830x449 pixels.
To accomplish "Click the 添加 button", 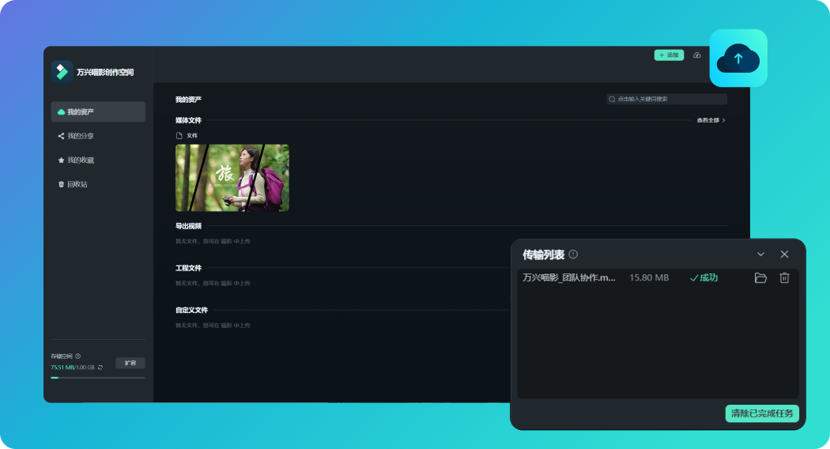I will tap(669, 55).
